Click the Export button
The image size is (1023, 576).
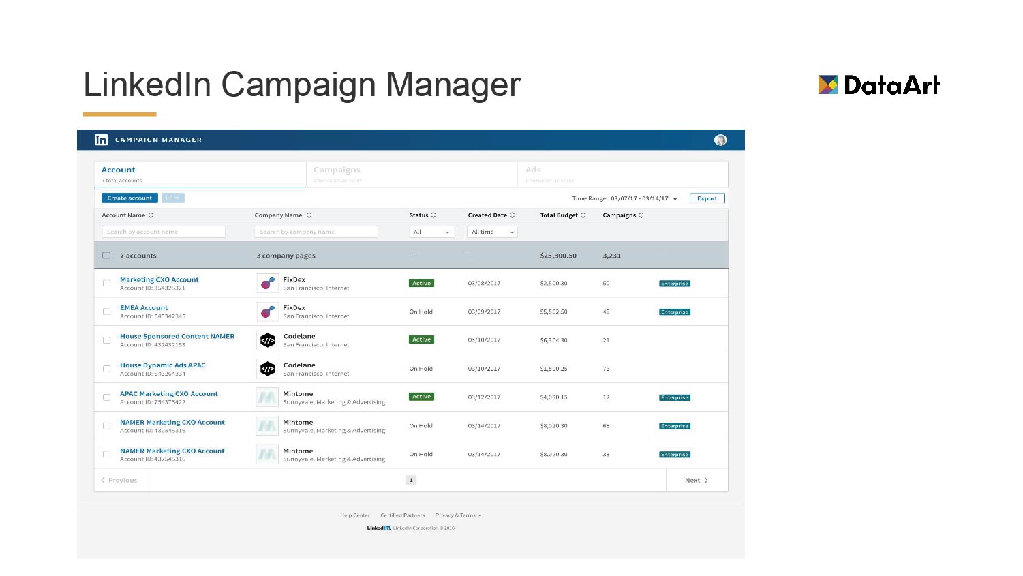coord(707,198)
